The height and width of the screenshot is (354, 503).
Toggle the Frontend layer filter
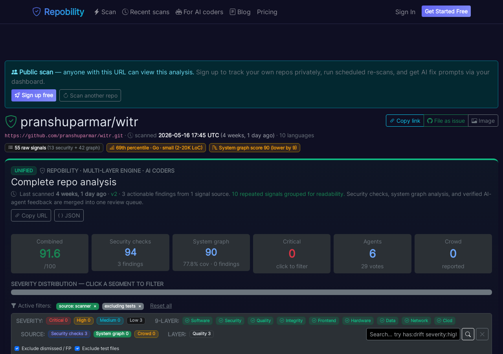[324, 321]
